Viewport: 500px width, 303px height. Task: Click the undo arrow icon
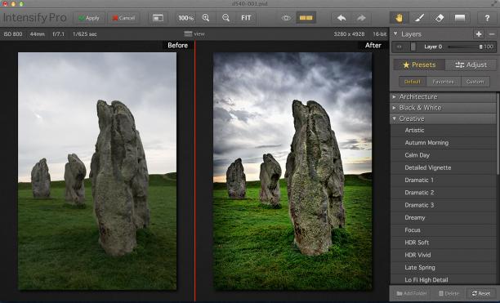coord(342,18)
